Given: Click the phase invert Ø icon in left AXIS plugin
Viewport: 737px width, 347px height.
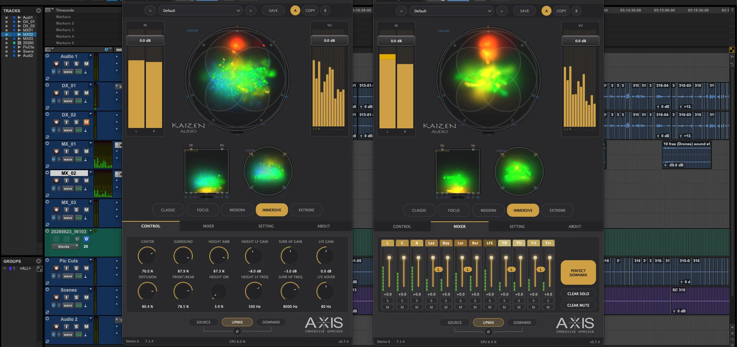Looking at the screenshot, I should coord(237,331).
